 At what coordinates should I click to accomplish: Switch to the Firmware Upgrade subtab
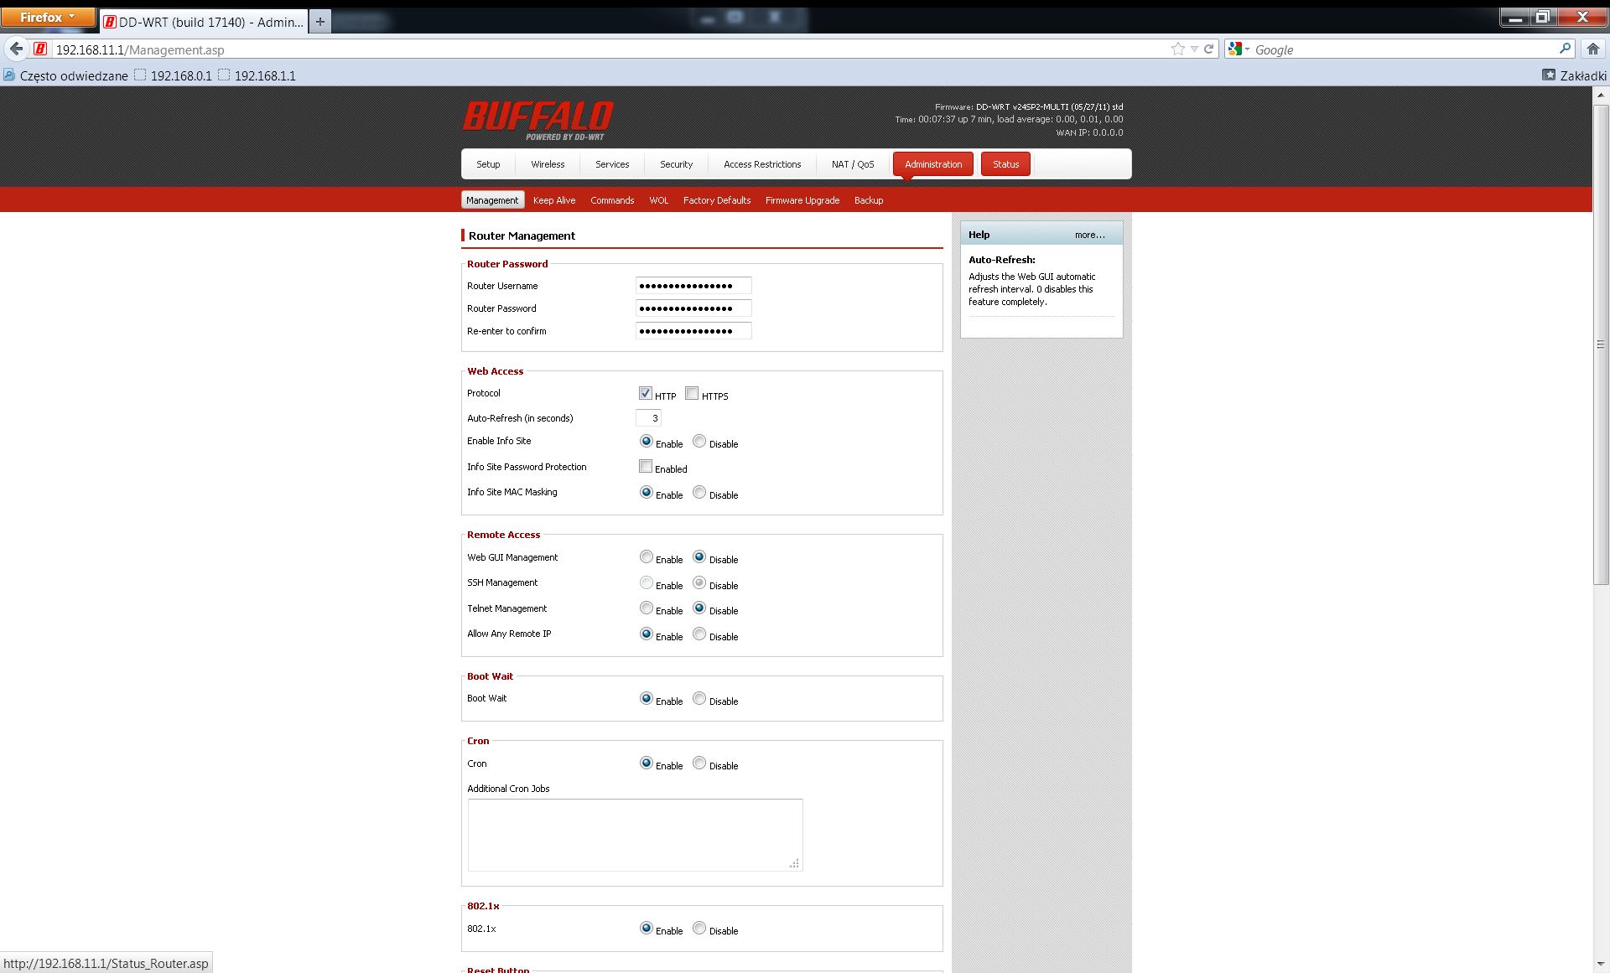pos(802,200)
